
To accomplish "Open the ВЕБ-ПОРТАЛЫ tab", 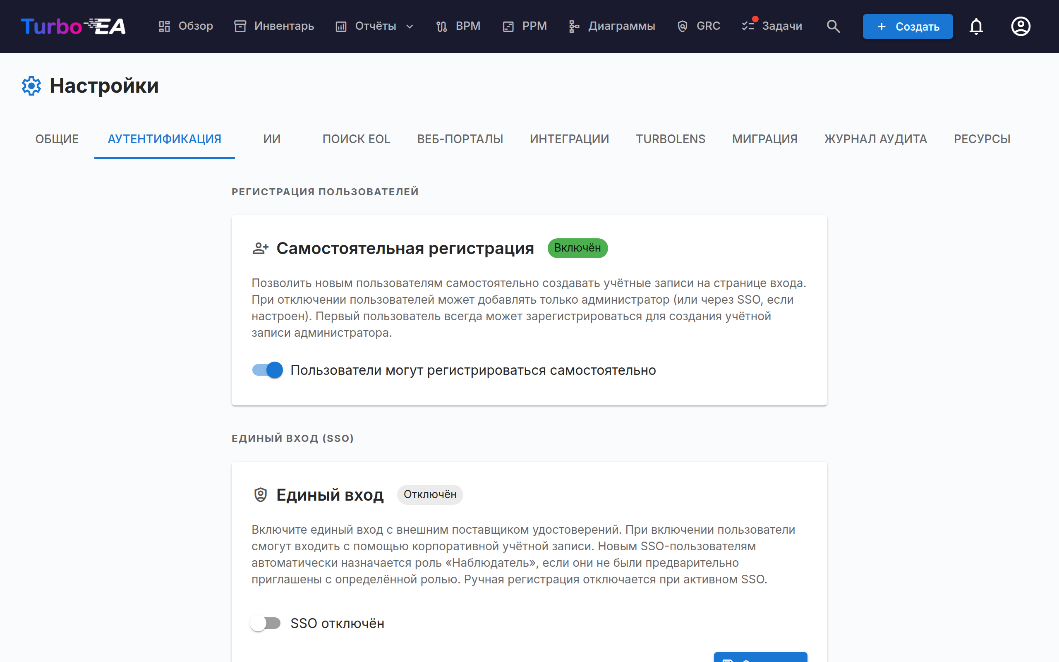I will coord(460,139).
